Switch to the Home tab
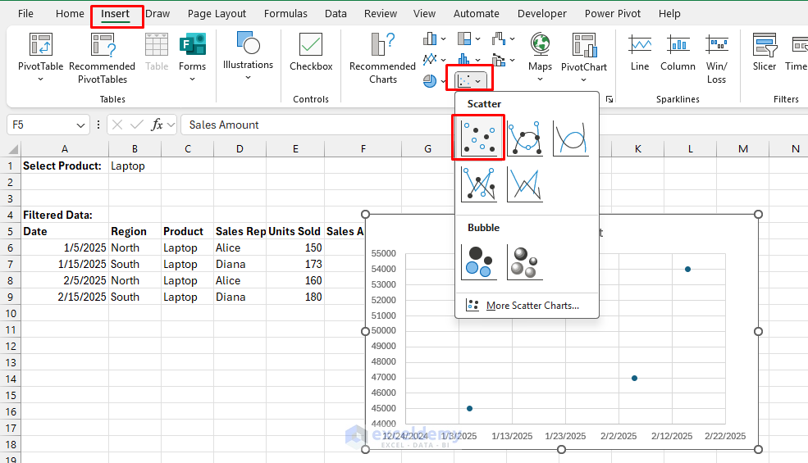 pyautogui.click(x=70, y=14)
